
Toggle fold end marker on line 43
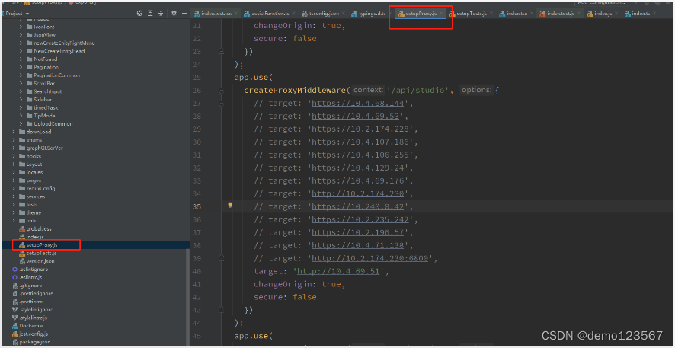click(x=221, y=310)
